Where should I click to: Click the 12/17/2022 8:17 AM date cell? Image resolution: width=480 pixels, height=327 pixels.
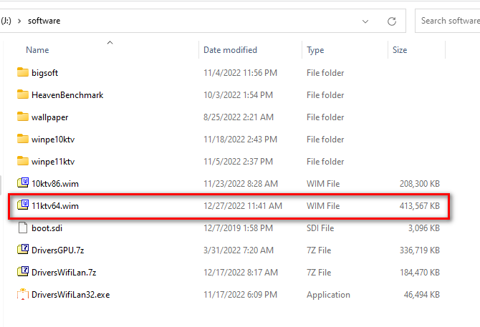coord(241,273)
